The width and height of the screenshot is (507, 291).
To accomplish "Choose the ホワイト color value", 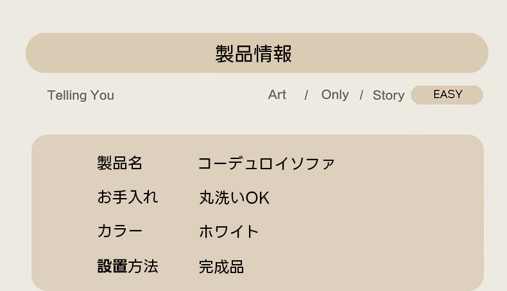I will point(228,232).
